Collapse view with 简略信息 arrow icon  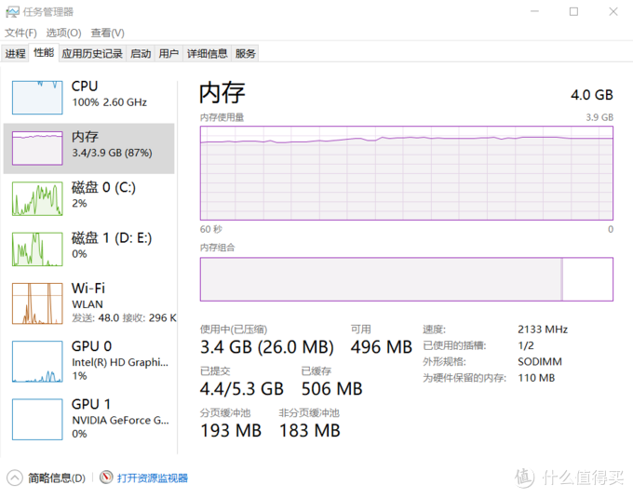click(15, 478)
